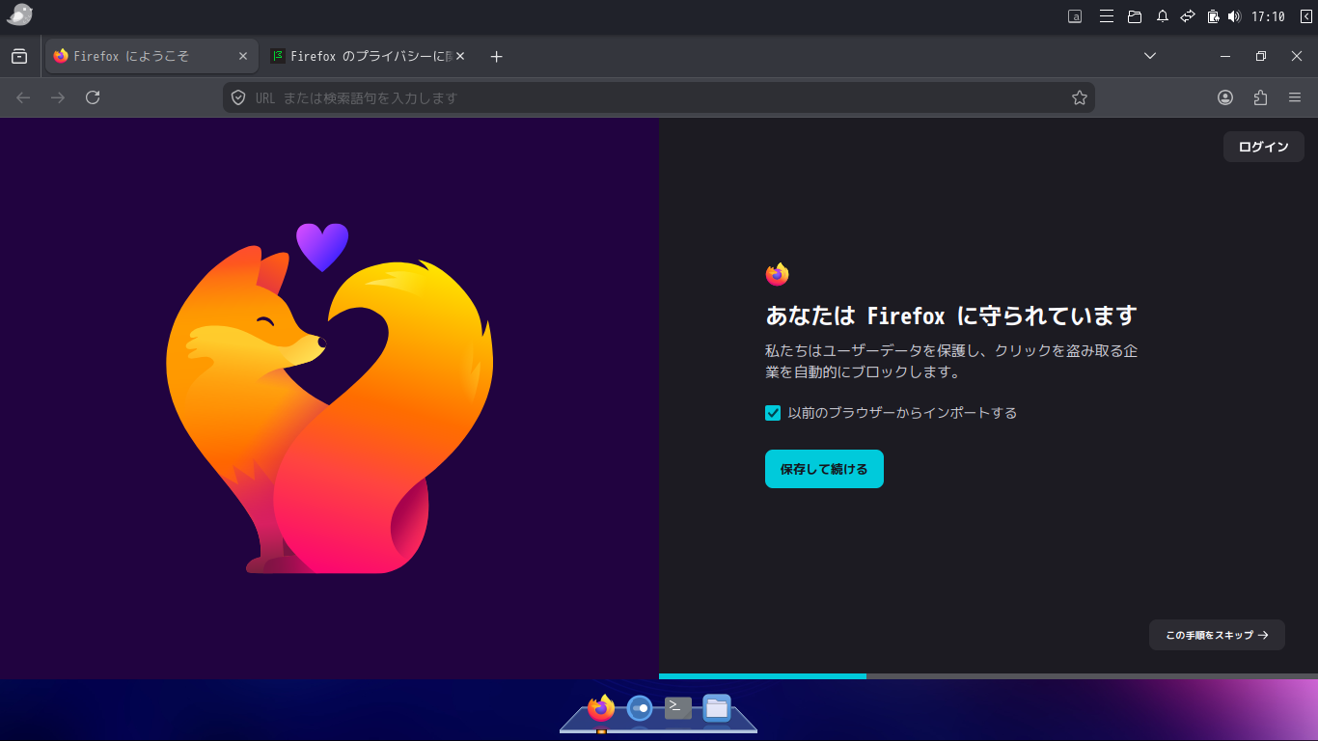Go forward with the right arrow button
The height and width of the screenshot is (741, 1318).
click(58, 97)
